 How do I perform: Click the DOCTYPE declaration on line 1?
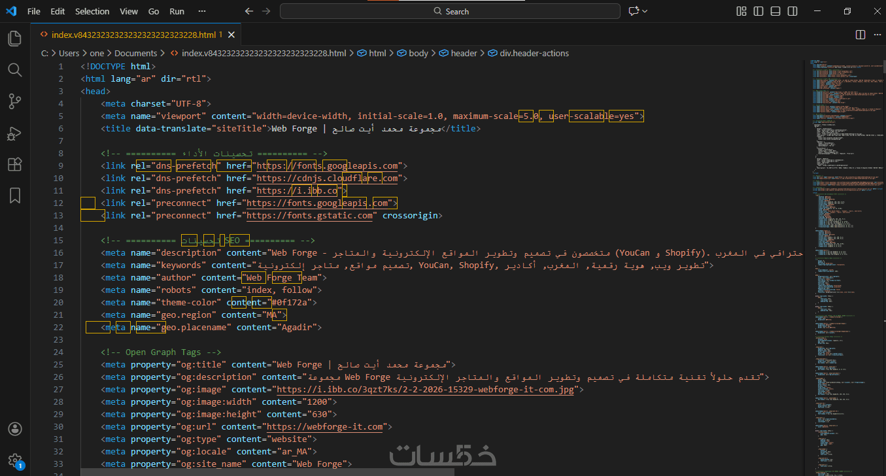(x=118, y=67)
